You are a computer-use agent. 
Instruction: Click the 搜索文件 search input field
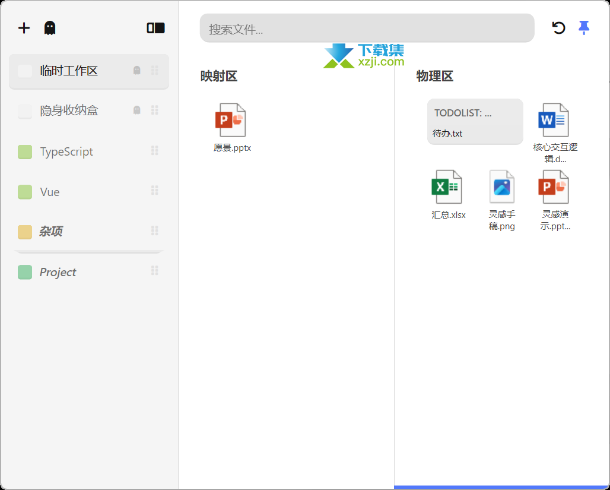tap(367, 28)
